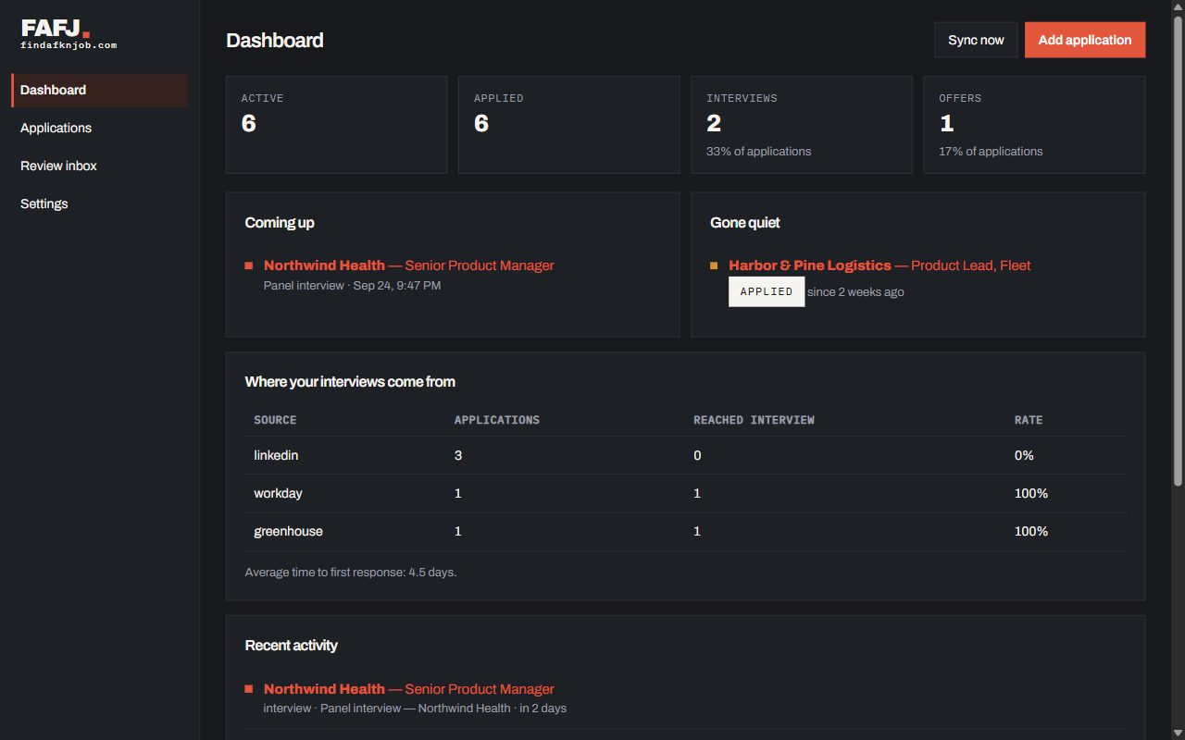This screenshot has height=740, width=1185.
Task: Go to Applications in the sidebar
Action: [100, 128]
